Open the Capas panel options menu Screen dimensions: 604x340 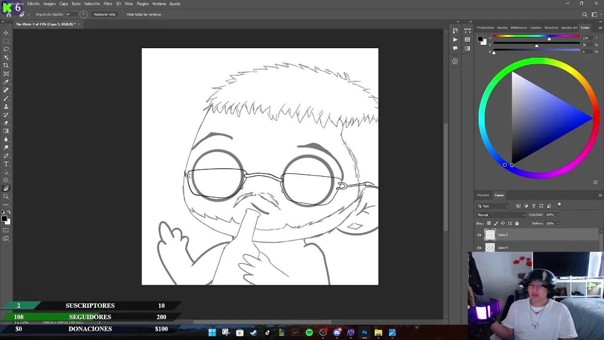pyautogui.click(x=600, y=195)
